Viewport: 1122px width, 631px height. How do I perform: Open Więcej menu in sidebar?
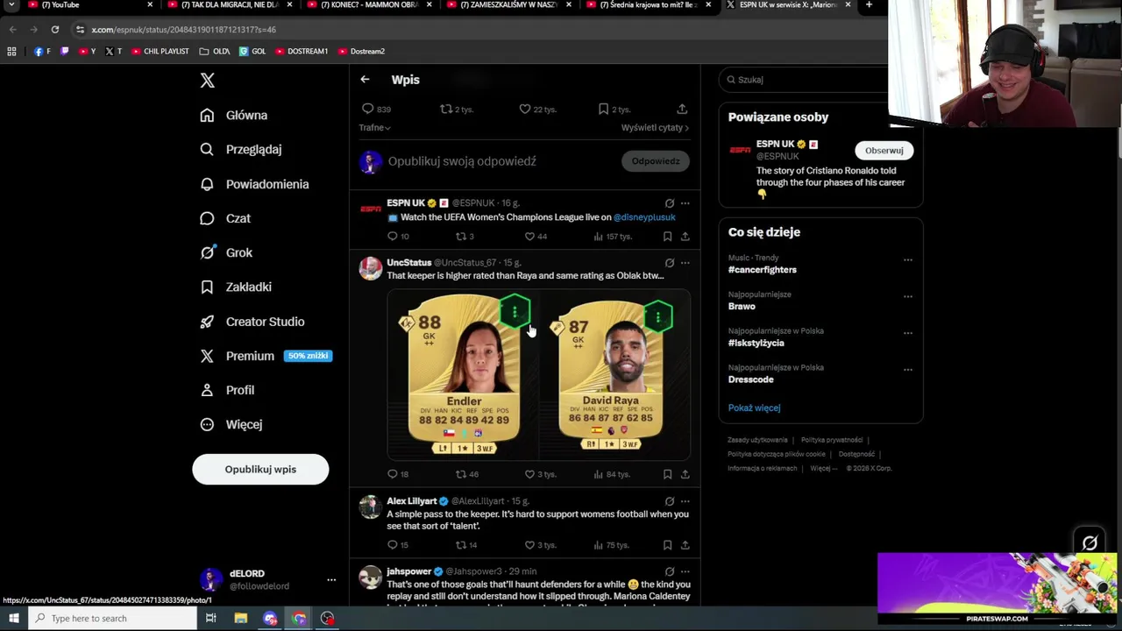tap(231, 424)
